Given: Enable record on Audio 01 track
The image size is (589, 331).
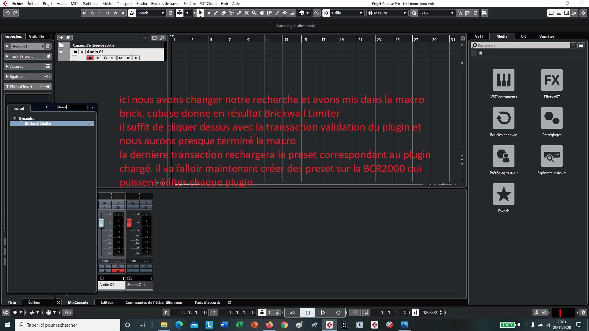Looking at the screenshot, I should coord(90,58).
